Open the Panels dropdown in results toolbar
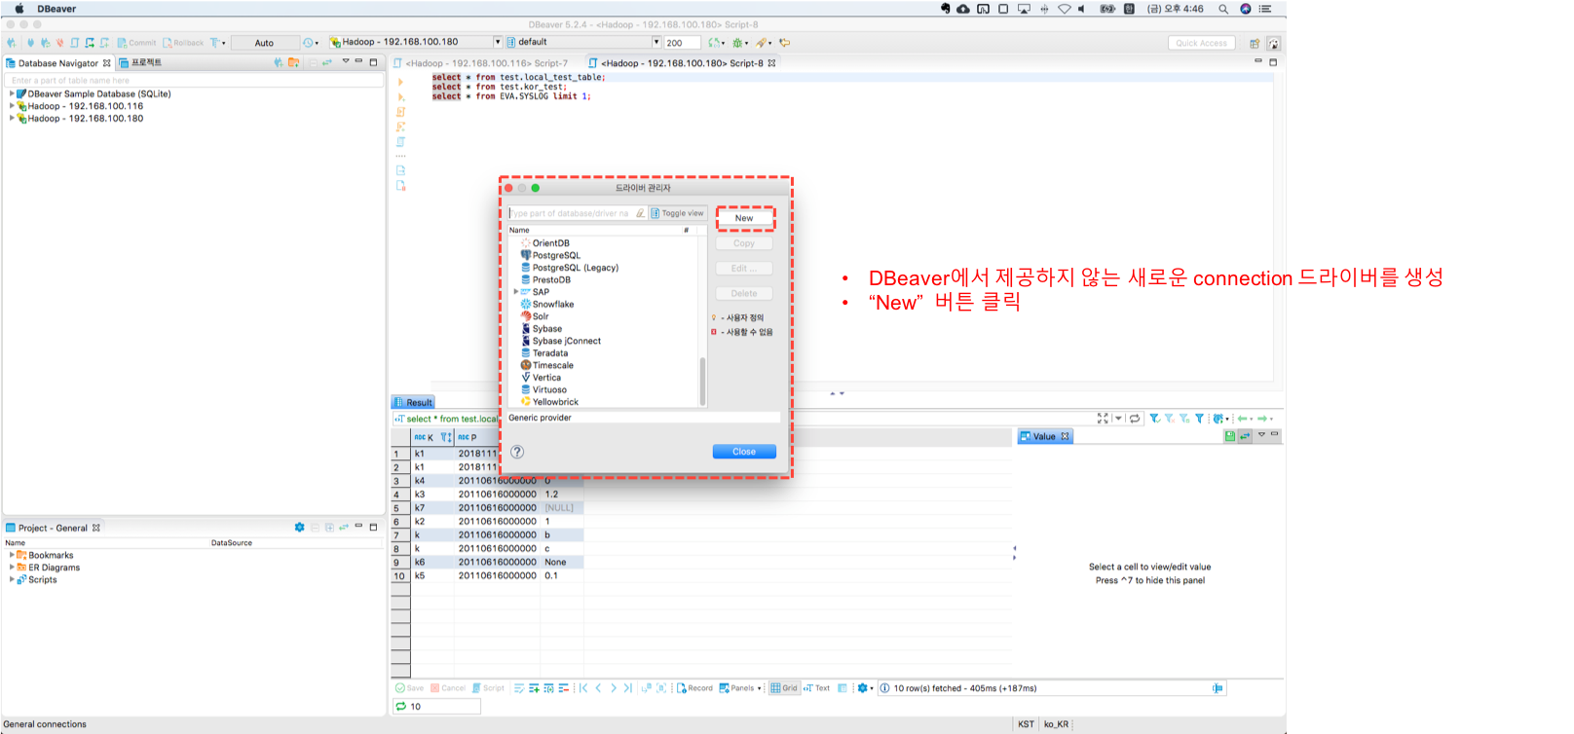 (740, 688)
